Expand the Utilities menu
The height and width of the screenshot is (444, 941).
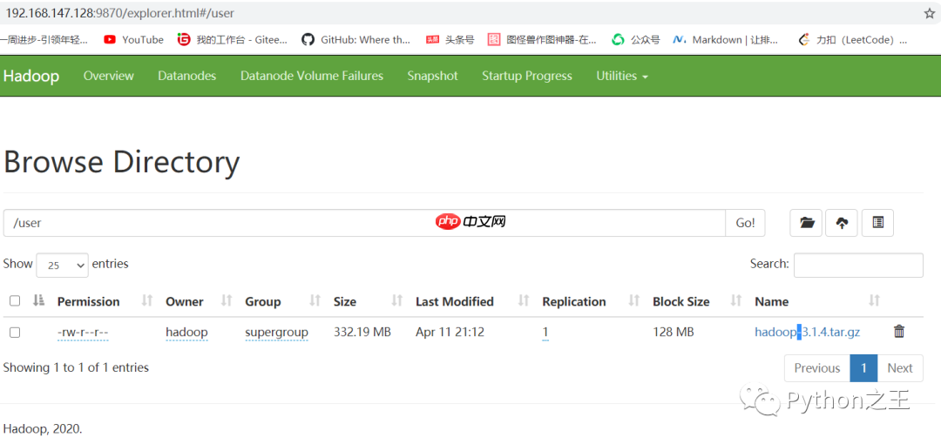(622, 77)
